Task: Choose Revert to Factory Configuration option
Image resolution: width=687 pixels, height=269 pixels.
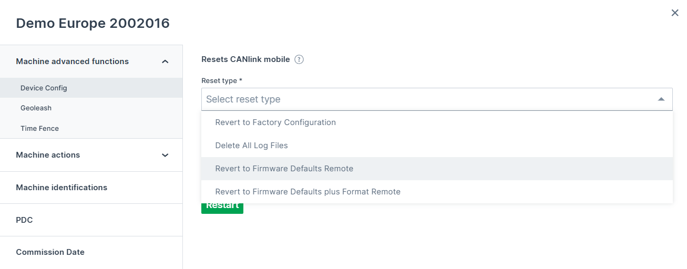Action: (275, 122)
